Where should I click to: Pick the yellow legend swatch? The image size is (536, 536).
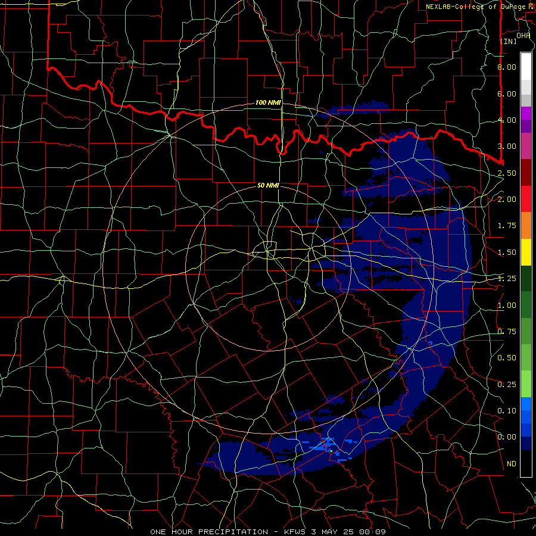click(526, 252)
